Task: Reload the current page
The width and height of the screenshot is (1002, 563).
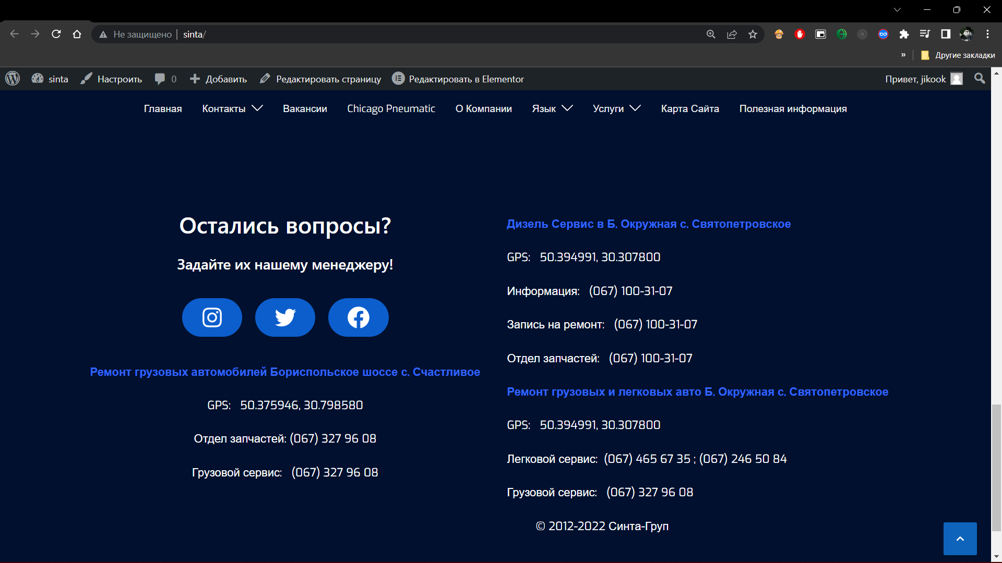Action: click(56, 34)
